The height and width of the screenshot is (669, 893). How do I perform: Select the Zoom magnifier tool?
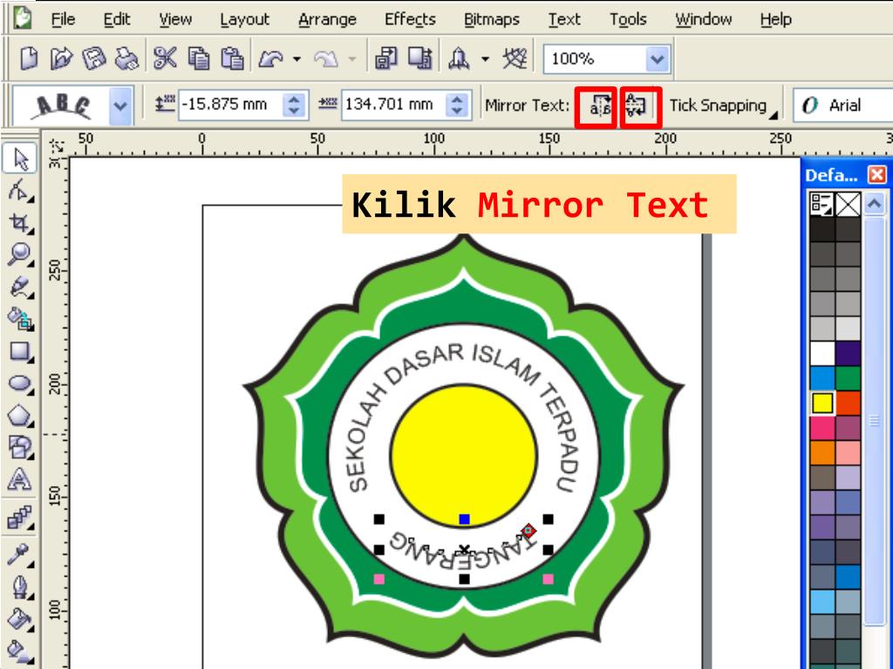20,254
